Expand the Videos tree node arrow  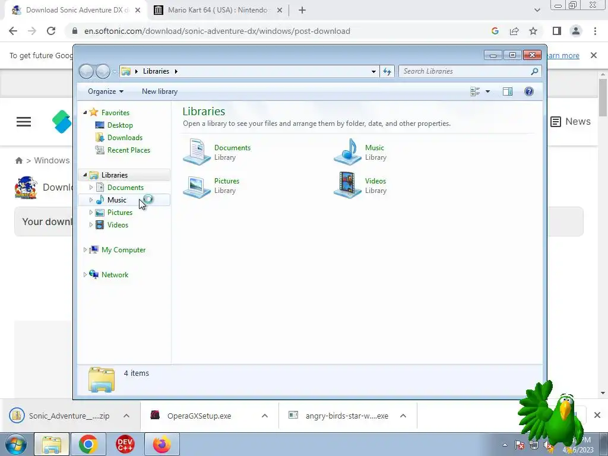tap(91, 225)
